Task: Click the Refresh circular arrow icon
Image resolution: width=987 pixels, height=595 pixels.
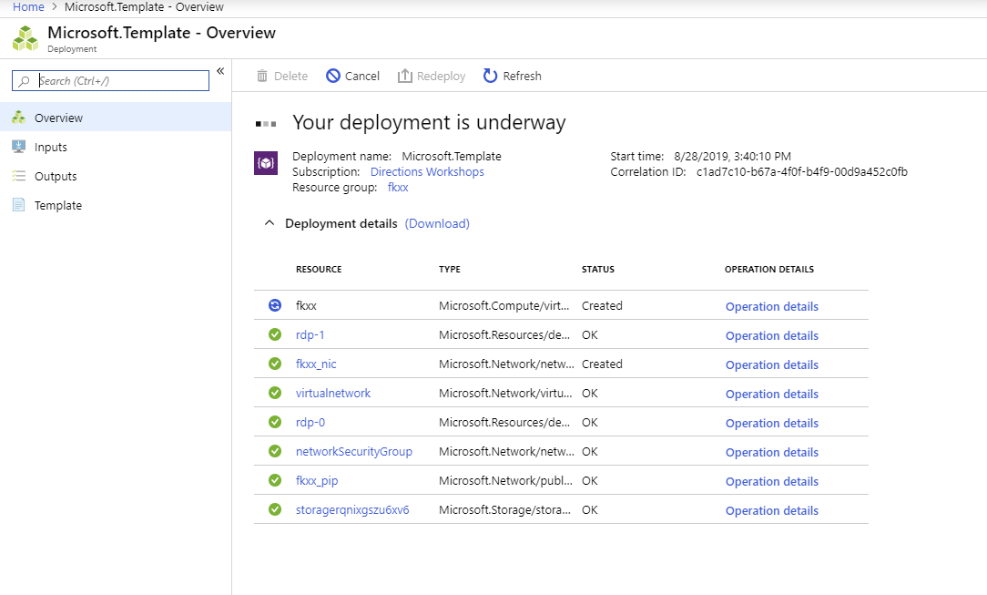Action: pyautogui.click(x=490, y=77)
